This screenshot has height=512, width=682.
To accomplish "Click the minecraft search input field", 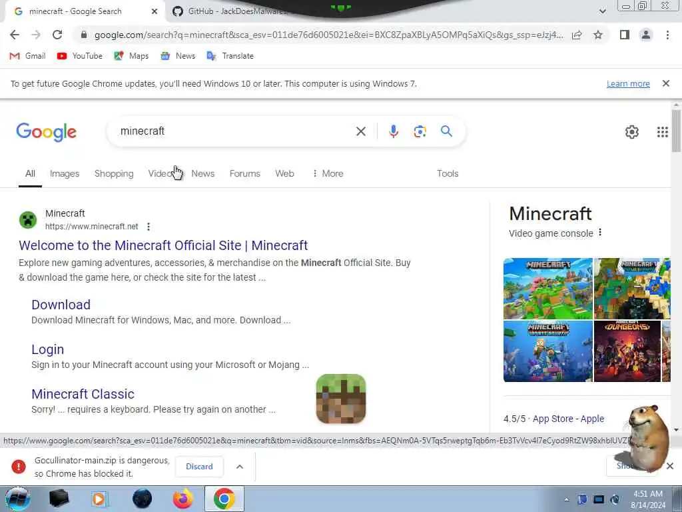I will click(x=235, y=131).
